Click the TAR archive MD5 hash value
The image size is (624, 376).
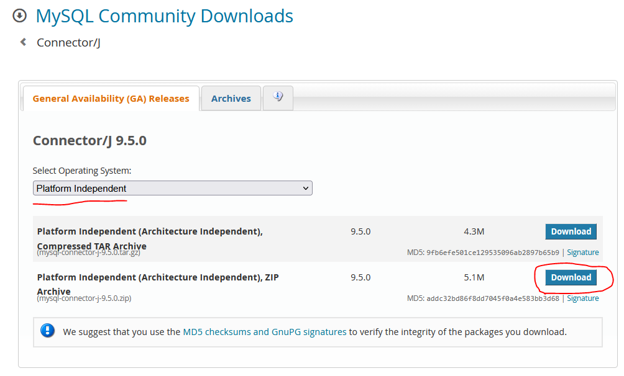pyautogui.click(x=492, y=253)
